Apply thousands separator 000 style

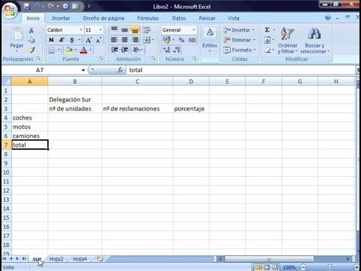click(x=192, y=40)
